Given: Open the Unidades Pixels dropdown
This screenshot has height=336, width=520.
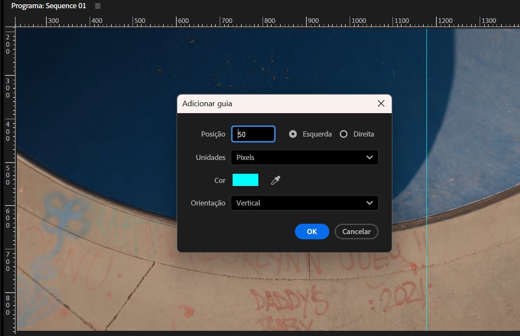Looking at the screenshot, I should click(x=305, y=157).
